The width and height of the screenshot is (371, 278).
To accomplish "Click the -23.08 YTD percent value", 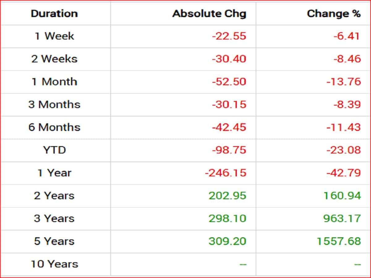I will 343,150.
